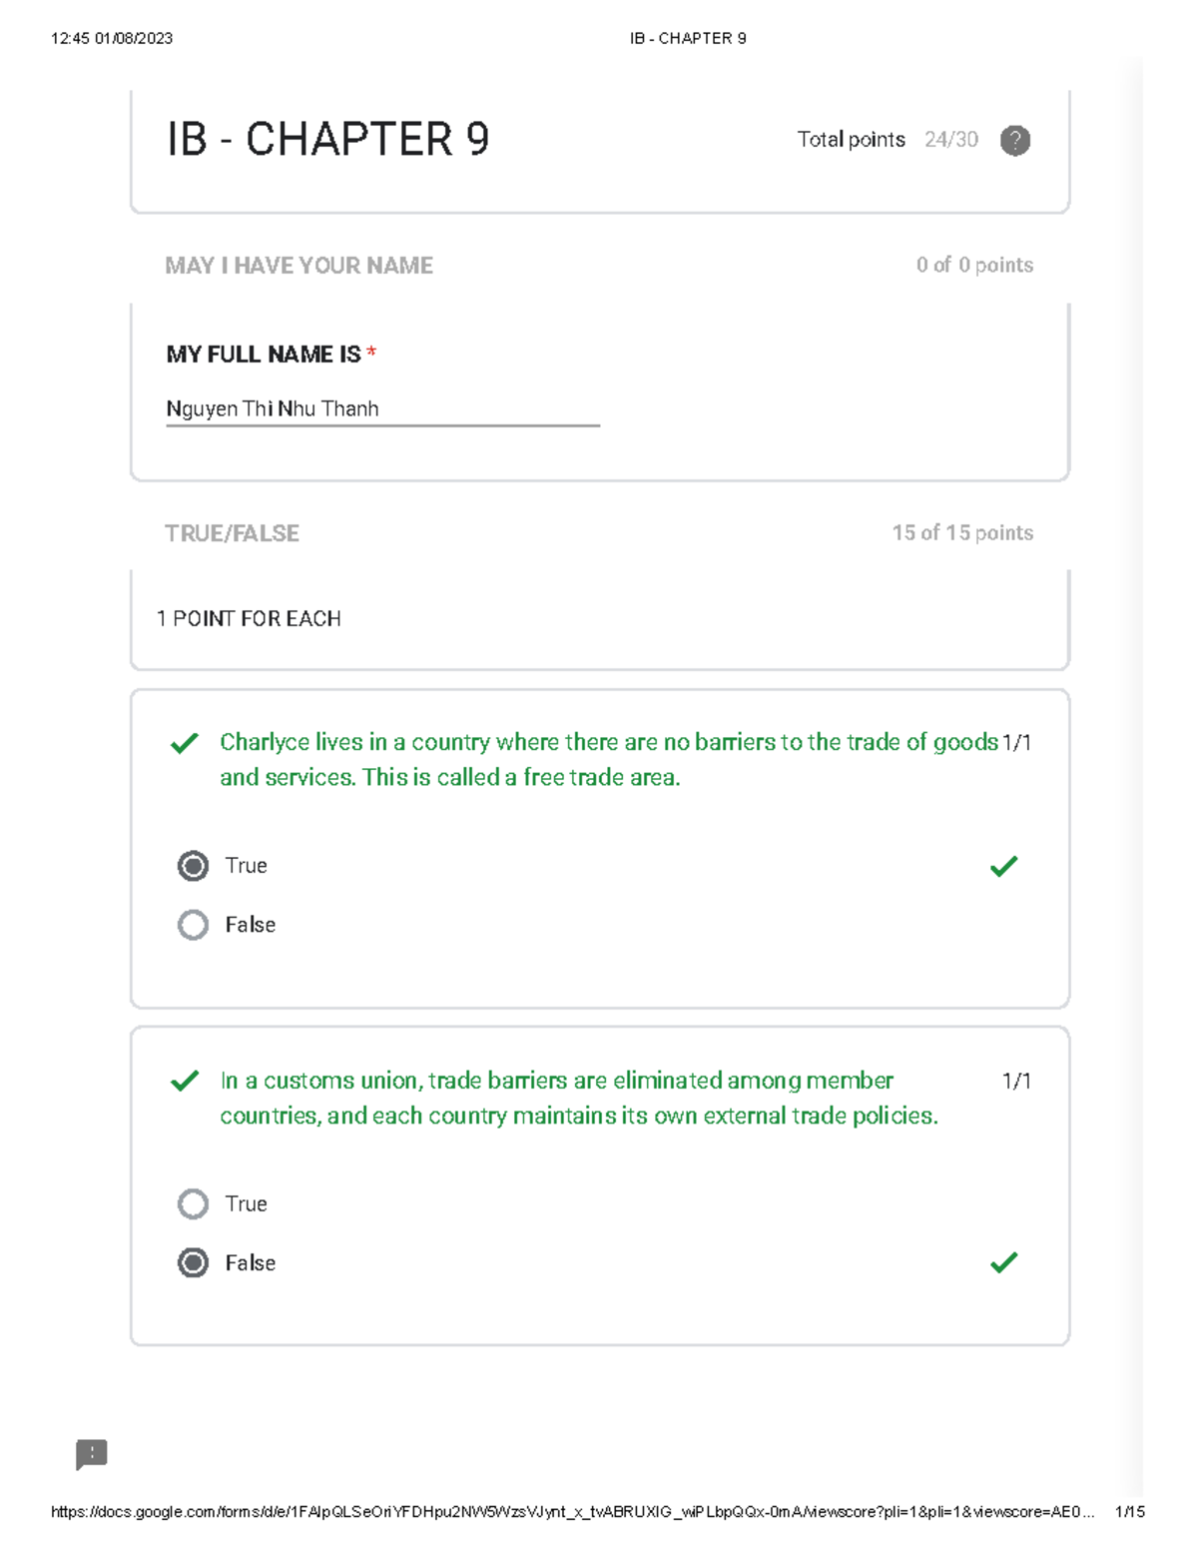
Task: Click the correct-answer checkmark next to False
Action: pyautogui.click(x=1003, y=1262)
